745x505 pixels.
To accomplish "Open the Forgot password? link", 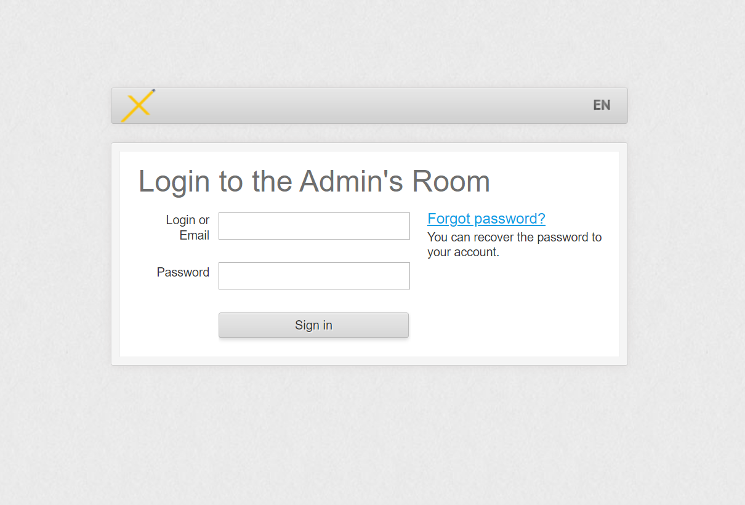I will (486, 219).
